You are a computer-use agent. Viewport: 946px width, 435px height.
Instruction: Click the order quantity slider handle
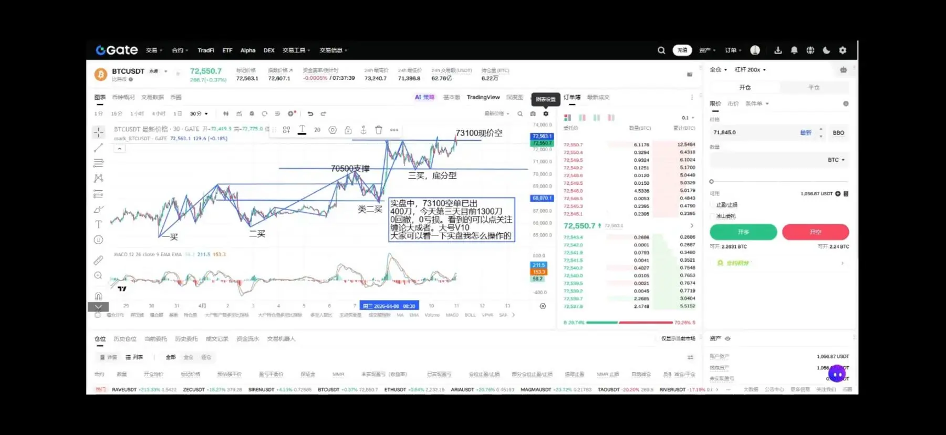pyautogui.click(x=712, y=182)
